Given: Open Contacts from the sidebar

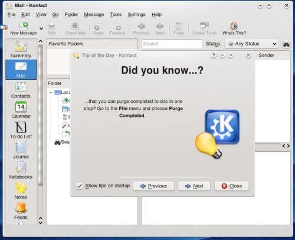Looking at the screenshot, I should [21, 90].
